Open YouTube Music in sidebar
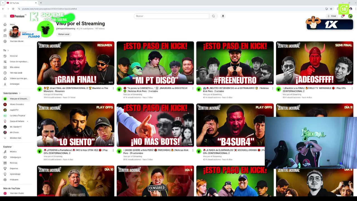 click(17, 41)
